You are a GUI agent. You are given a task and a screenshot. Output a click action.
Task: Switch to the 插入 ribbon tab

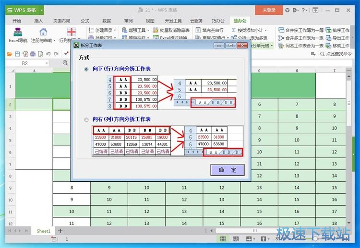coord(38,21)
